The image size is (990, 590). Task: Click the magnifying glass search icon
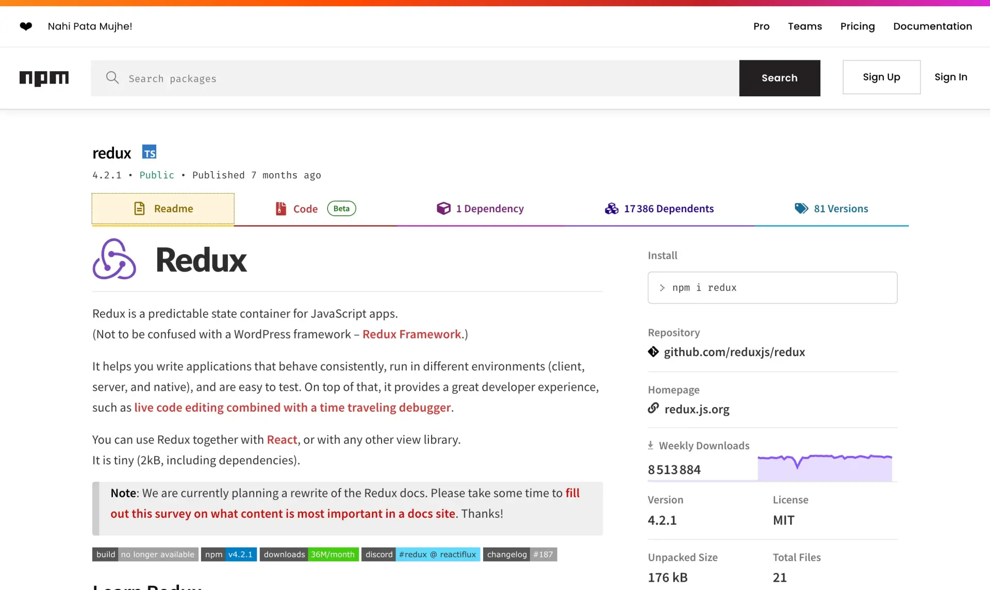(x=112, y=78)
